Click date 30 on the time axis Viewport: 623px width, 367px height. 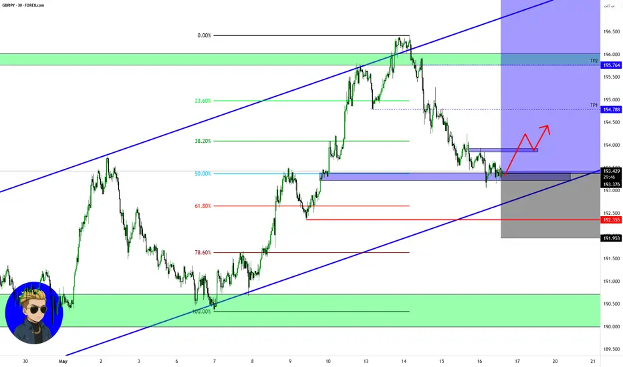click(x=25, y=362)
